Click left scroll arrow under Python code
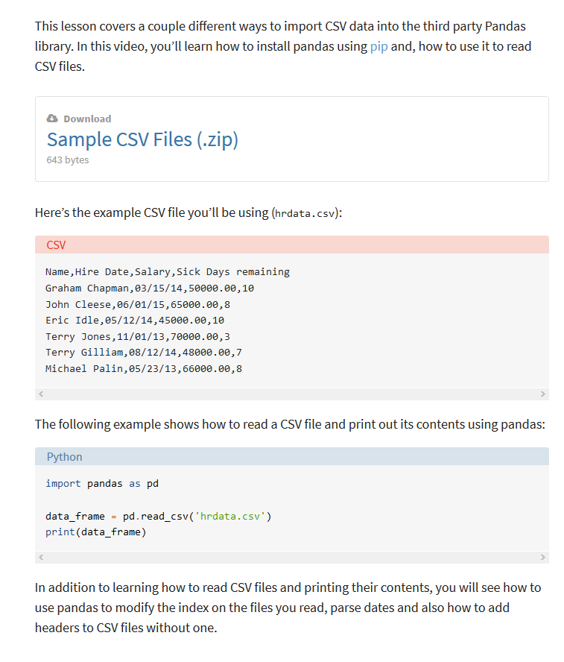The width and height of the screenshot is (564, 662). pos(41,557)
